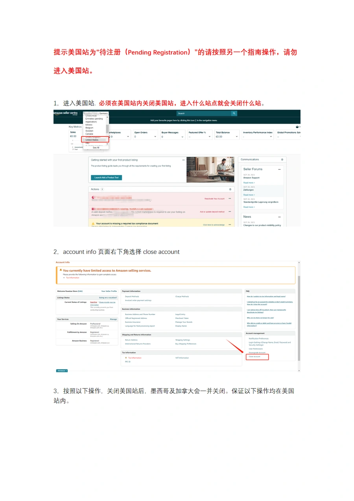Open Merchant Token link
Image resolution: width=354 pixels, height=501 pixels.
coord(182,318)
